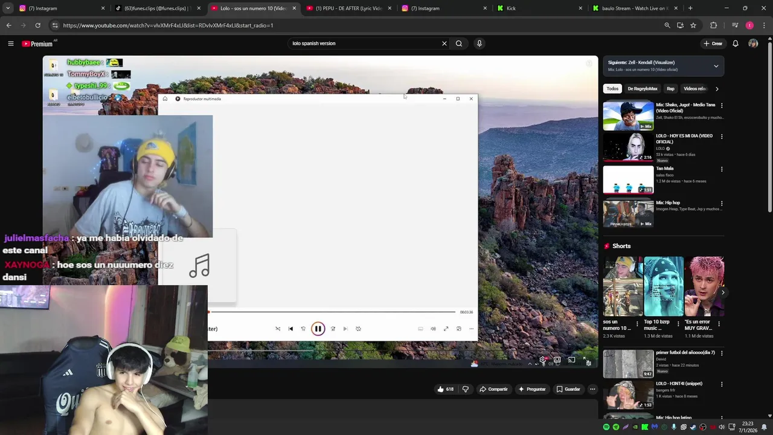Image resolution: width=773 pixels, height=435 pixels.
Task: Select the Todos filter chip
Action: [612, 89]
